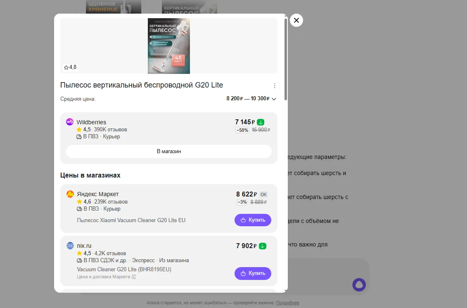467x308 pixels.
Task: Click the delivery icon next to «В ПВЗ»
Action: pos(78,136)
